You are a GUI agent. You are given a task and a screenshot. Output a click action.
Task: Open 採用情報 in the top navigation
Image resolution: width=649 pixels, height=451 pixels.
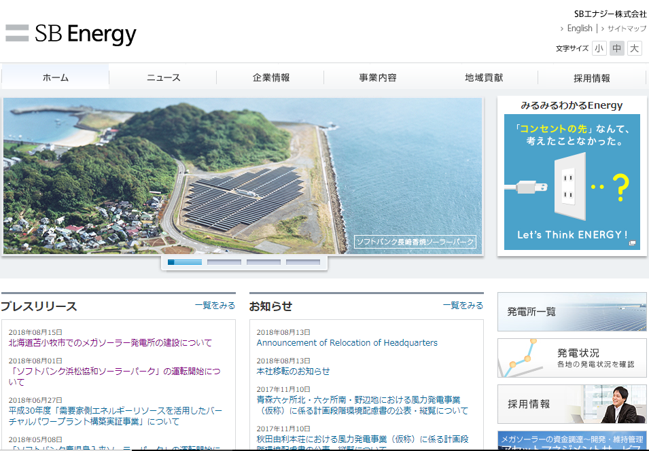point(592,78)
